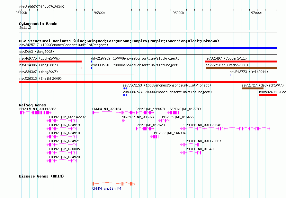Open esv2759077 (Redon2006) variant label
Screen dimensions: 286x198
point(227,65)
